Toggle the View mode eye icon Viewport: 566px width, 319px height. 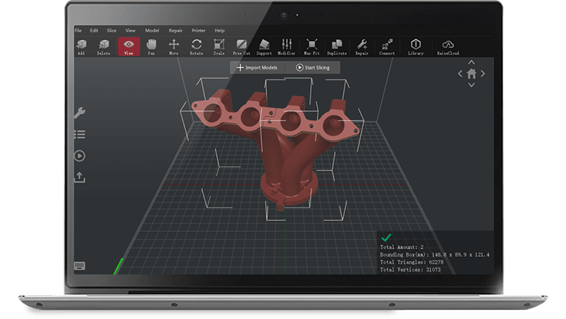(x=129, y=46)
